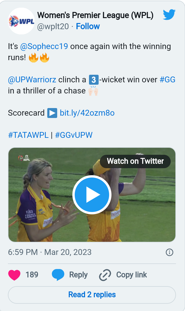This screenshot has height=311, width=185.
Task: Click the scorecard play arrow emoji
Action: coord(52,113)
